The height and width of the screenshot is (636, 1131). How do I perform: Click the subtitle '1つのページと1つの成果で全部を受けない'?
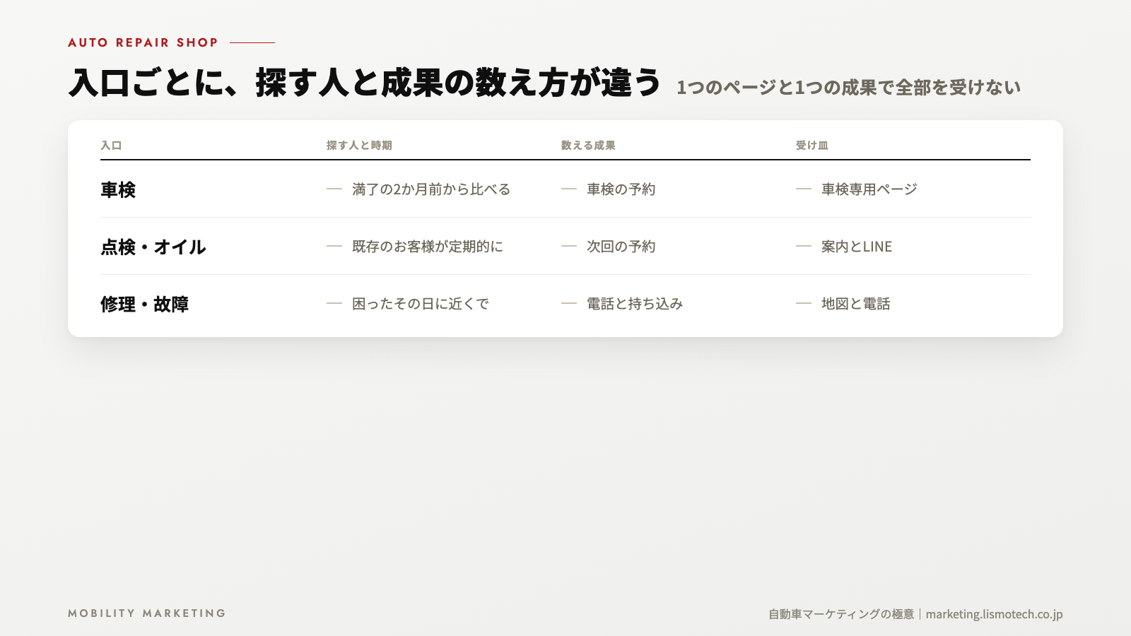[848, 88]
